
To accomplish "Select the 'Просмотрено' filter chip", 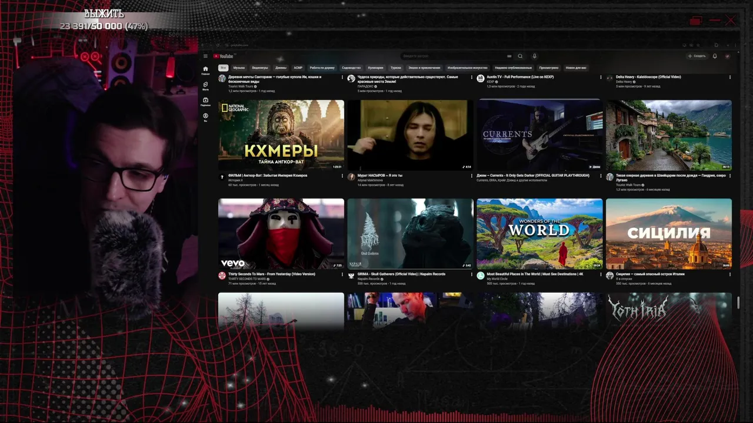I will point(549,68).
